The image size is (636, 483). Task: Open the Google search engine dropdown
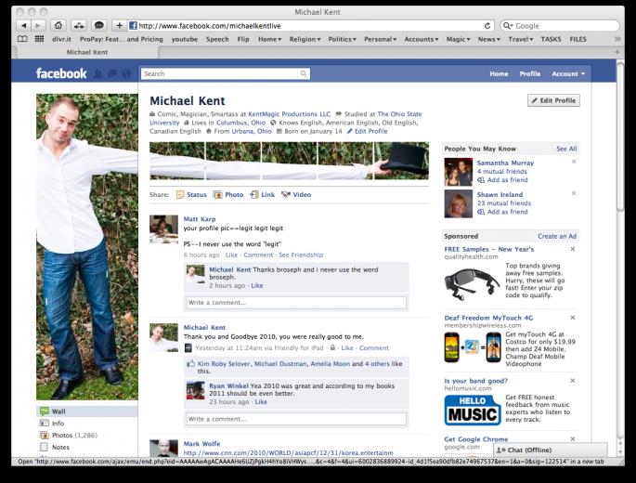[x=508, y=26]
